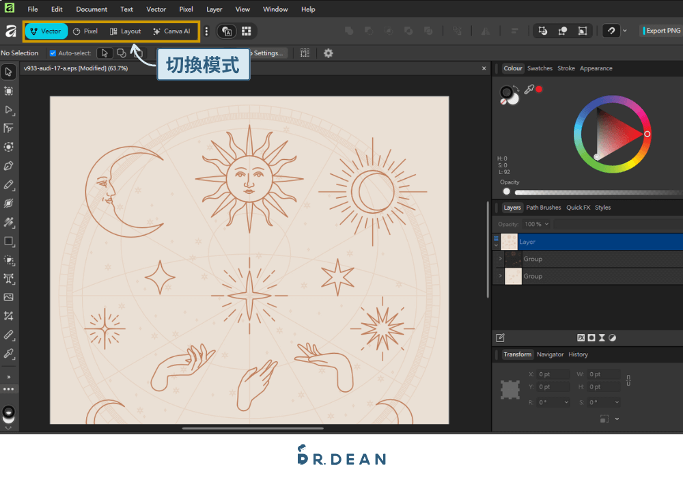The width and height of the screenshot is (683, 478).
Task: Switch to Layout mode
Action: pyautogui.click(x=126, y=31)
